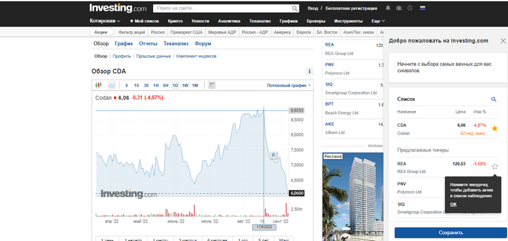The image size is (508, 241).
Task: Open the notifications bell icon
Action: [x=388, y=8]
